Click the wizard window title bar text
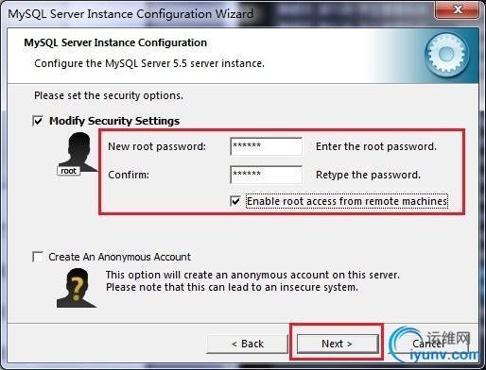 pyautogui.click(x=130, y=14)
